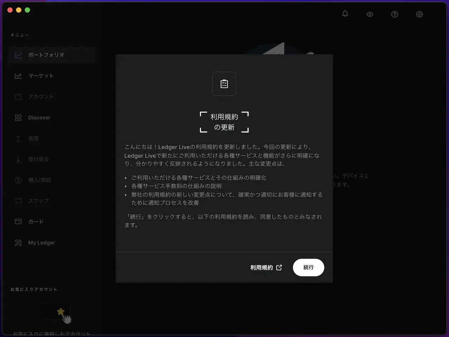Click bullet 各種サービス手数料の仕組みの説明
The width and height of the screenshot is (449, 337).
[176, 186]
